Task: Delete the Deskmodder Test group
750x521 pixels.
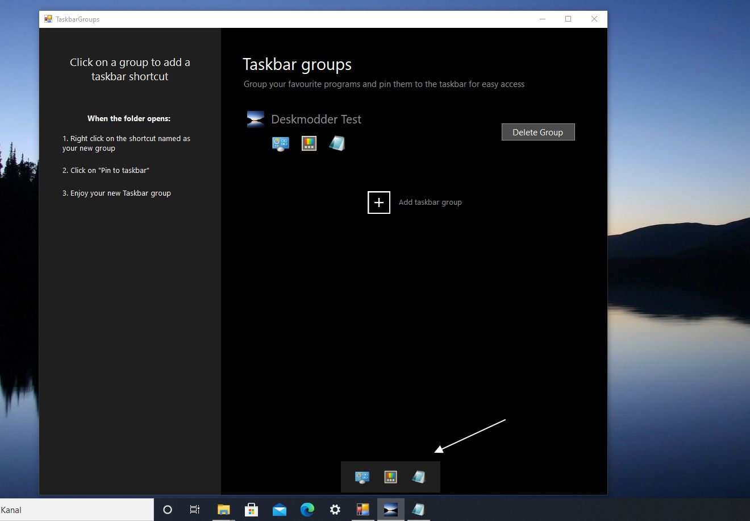Action: [538, 132]
